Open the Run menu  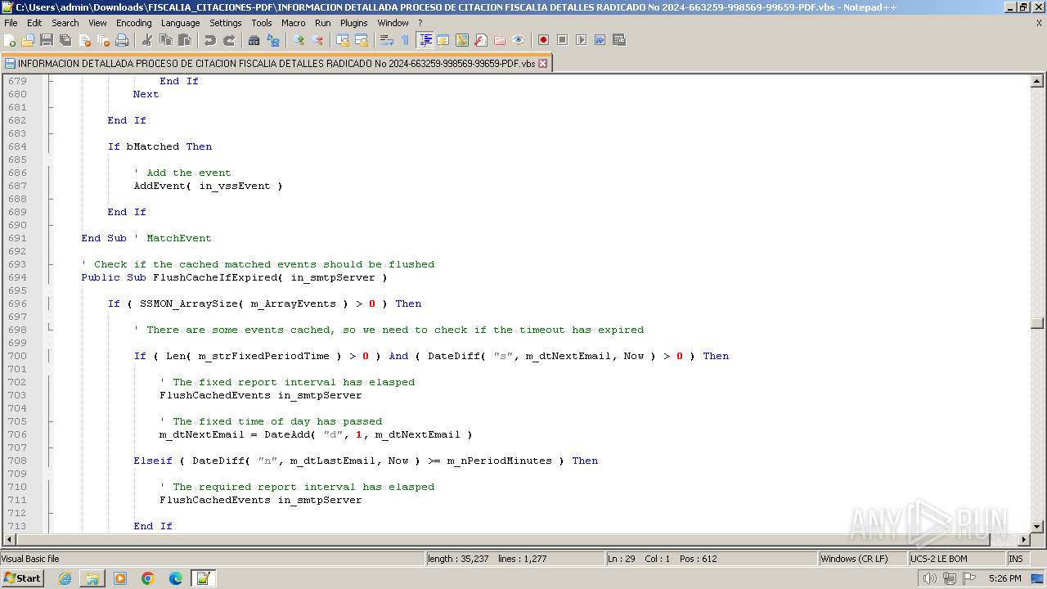(323, 23)
